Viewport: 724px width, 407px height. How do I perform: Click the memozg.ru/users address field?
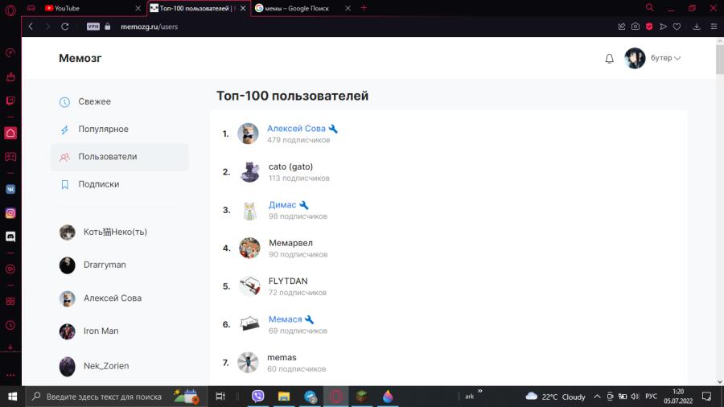click(x=149, y=27)
